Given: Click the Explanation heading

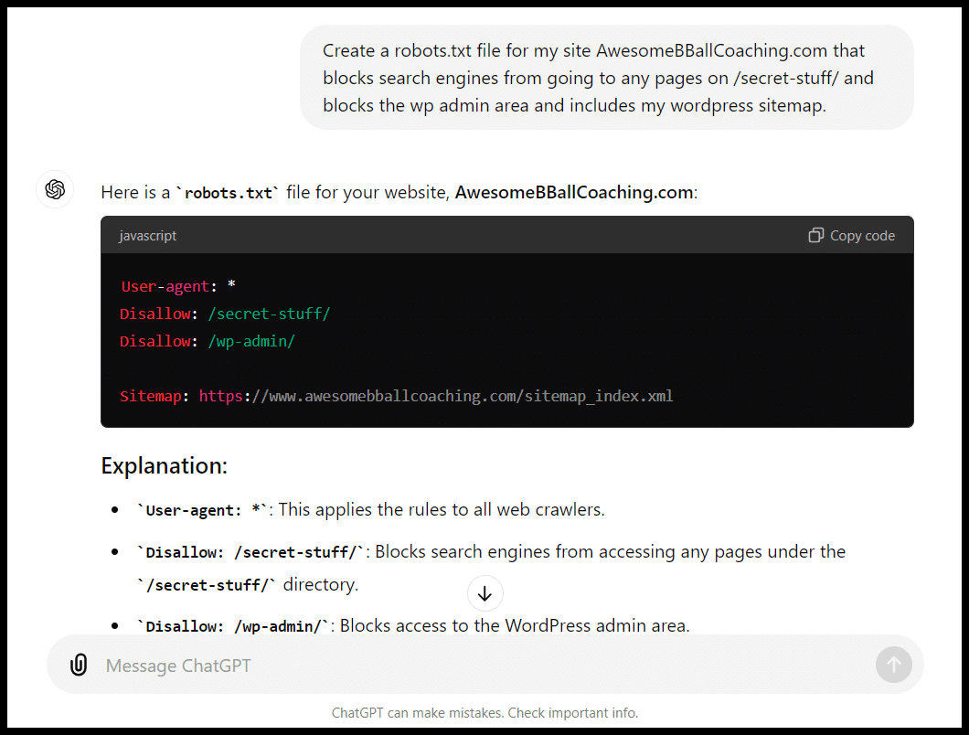Looking at the screenshot, I should click(165, 465).
